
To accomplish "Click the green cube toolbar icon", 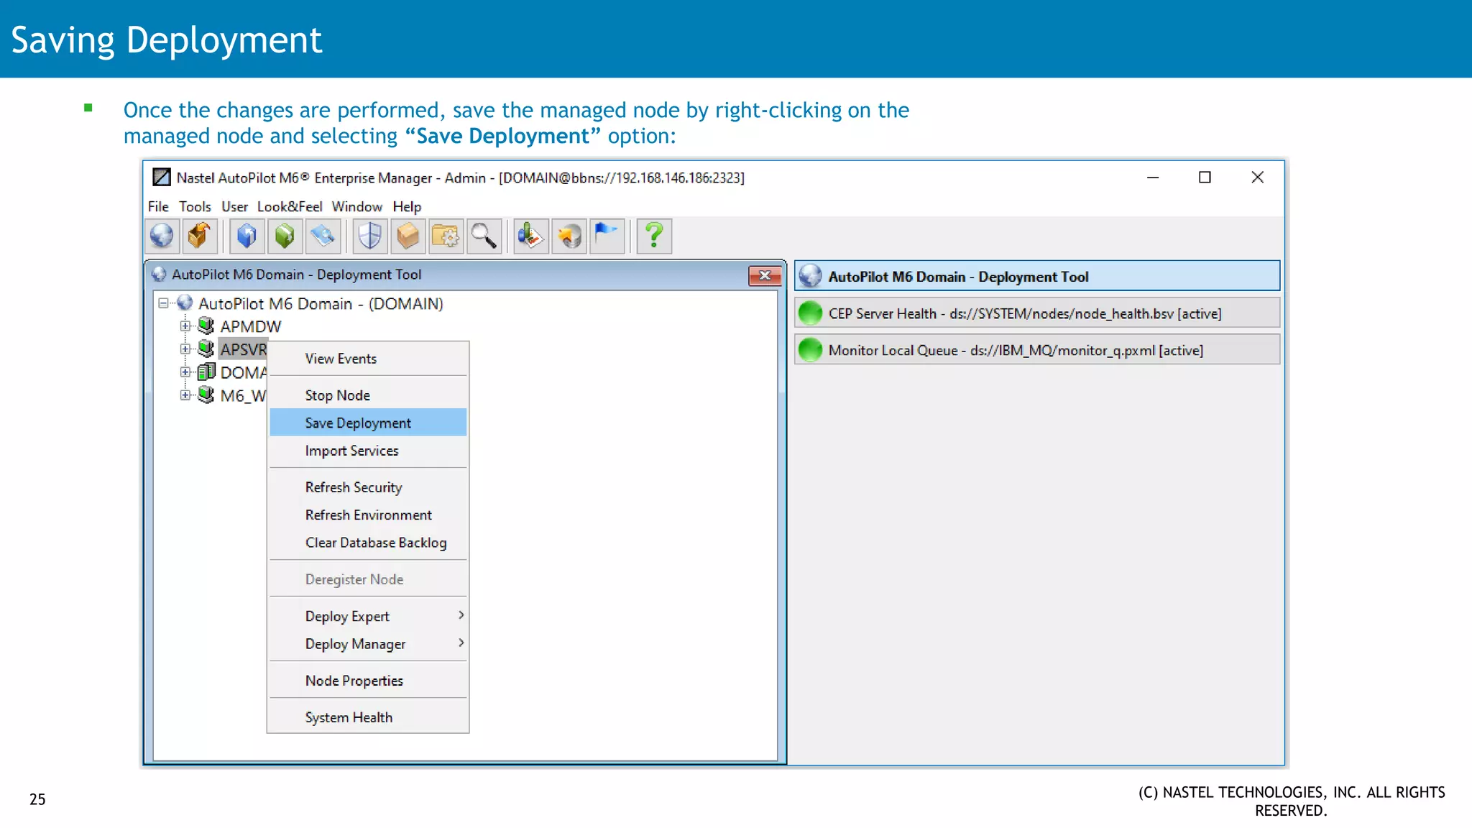I will point(285,236).
